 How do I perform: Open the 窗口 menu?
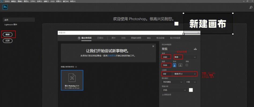(66, 1)
